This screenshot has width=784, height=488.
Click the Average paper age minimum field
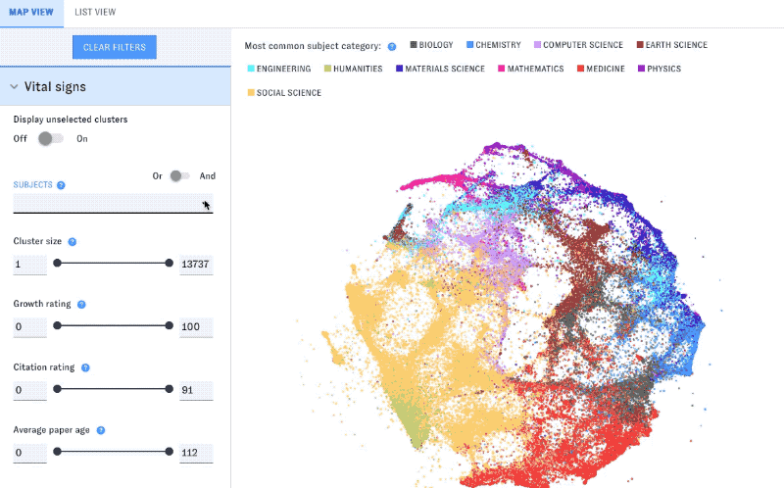click(x=30, y=453)
